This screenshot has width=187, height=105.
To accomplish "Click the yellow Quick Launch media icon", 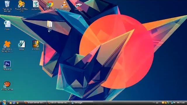I will click(x=11, y=103).
